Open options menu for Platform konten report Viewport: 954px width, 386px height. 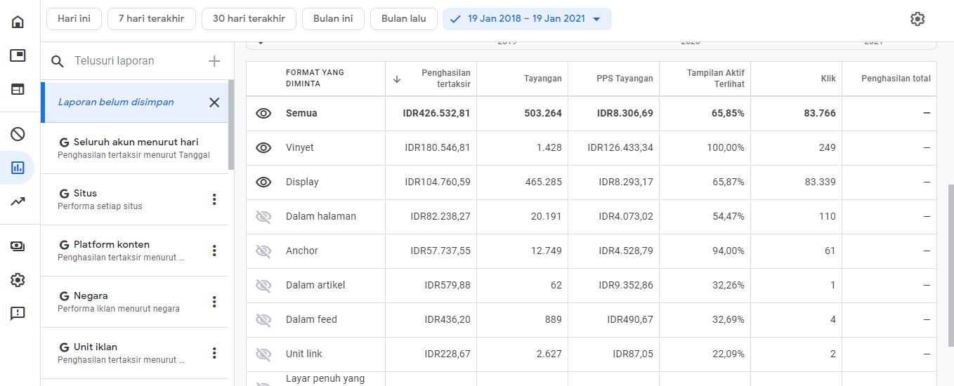point(215,251)
